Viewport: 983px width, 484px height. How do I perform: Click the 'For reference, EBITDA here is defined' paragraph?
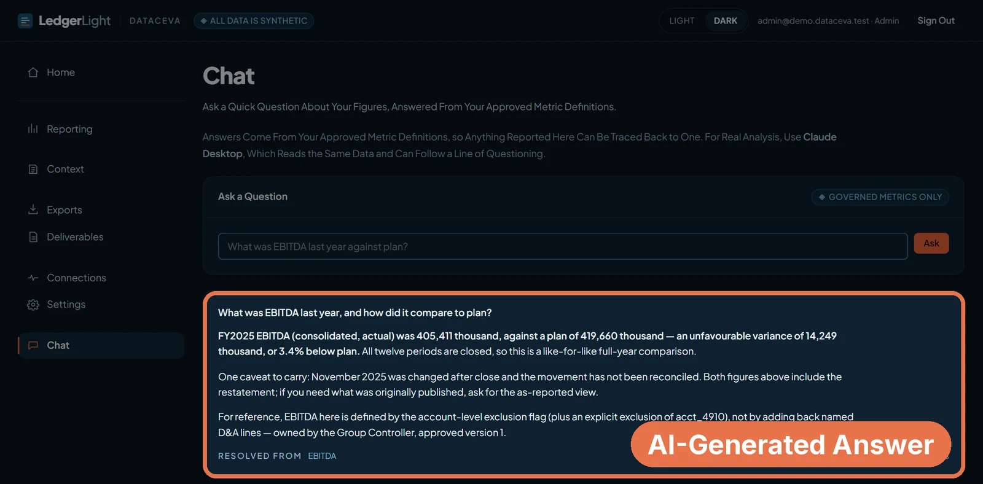click(x=536, y=424)
